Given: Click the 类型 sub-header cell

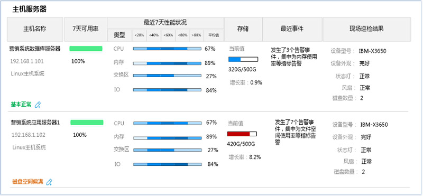Looking at the screenshot, I should click(119, 35).
